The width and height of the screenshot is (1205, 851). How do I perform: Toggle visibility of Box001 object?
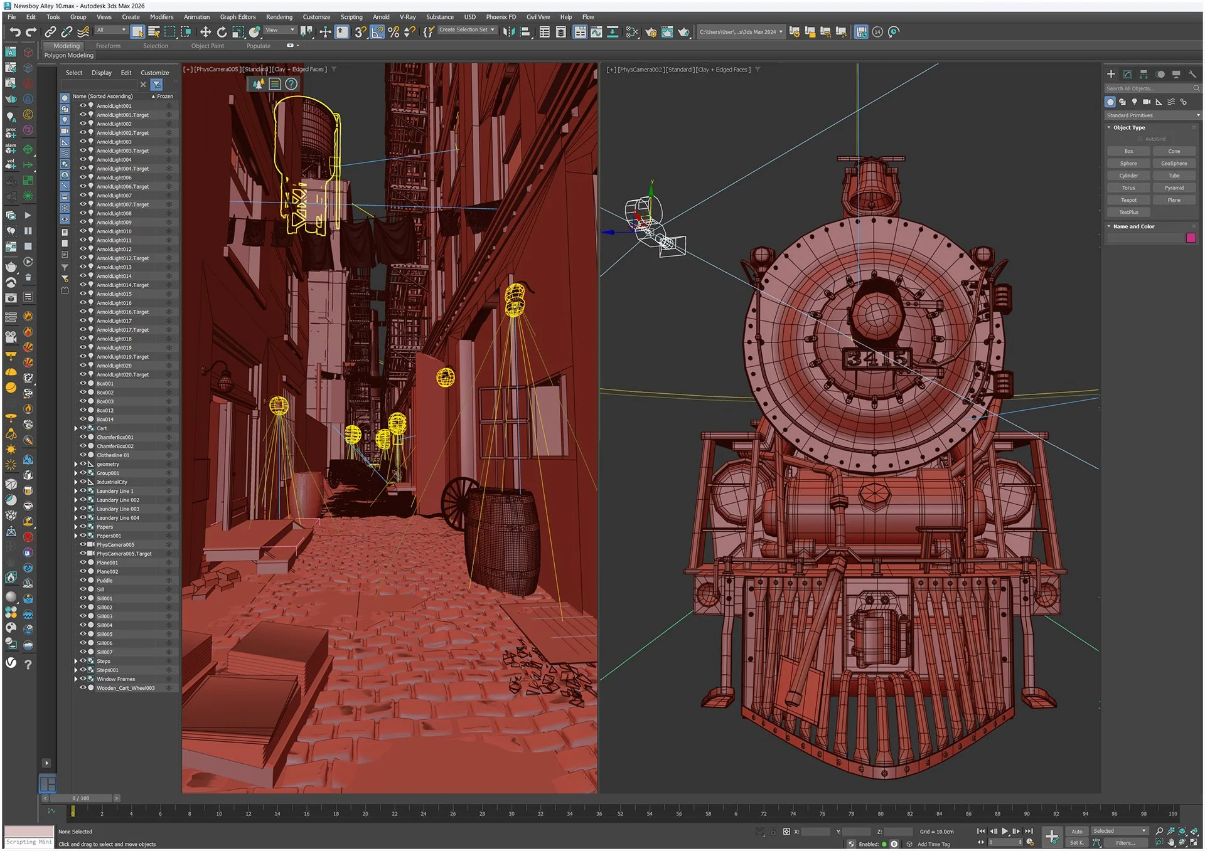(x=82, y=383)
